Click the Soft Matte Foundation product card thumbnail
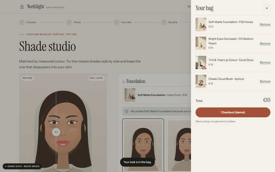 coord(130,95)
